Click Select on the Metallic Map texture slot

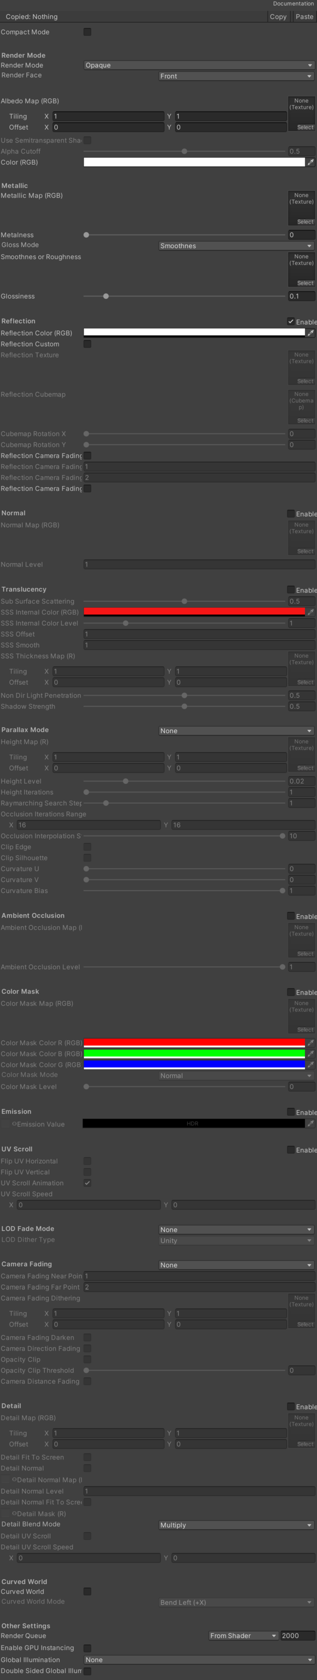point(306,222)
